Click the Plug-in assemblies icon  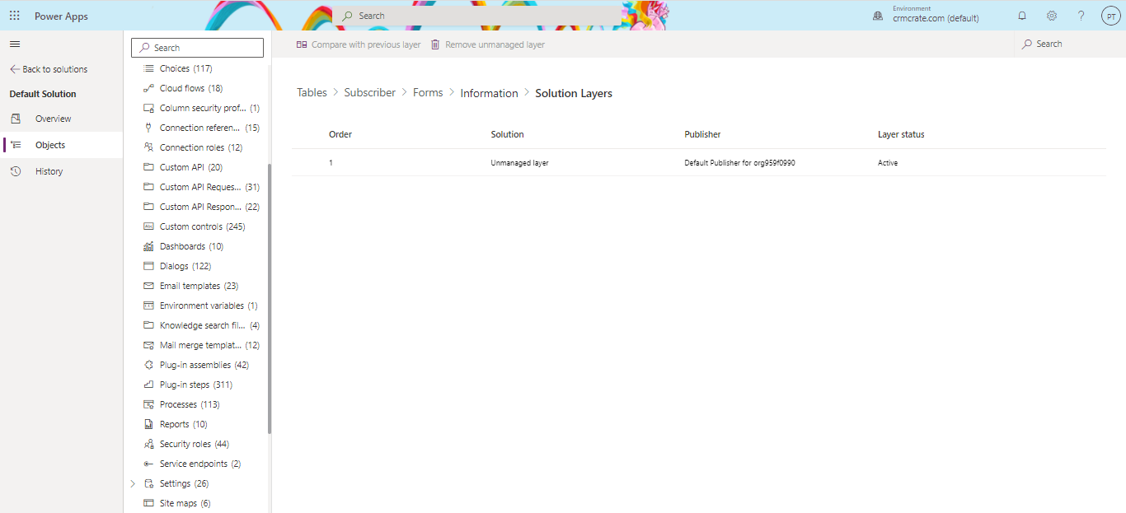click(148, 364)
